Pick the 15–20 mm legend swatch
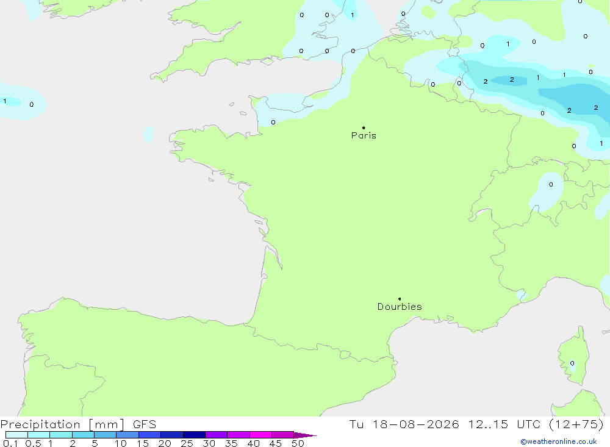 150,435
